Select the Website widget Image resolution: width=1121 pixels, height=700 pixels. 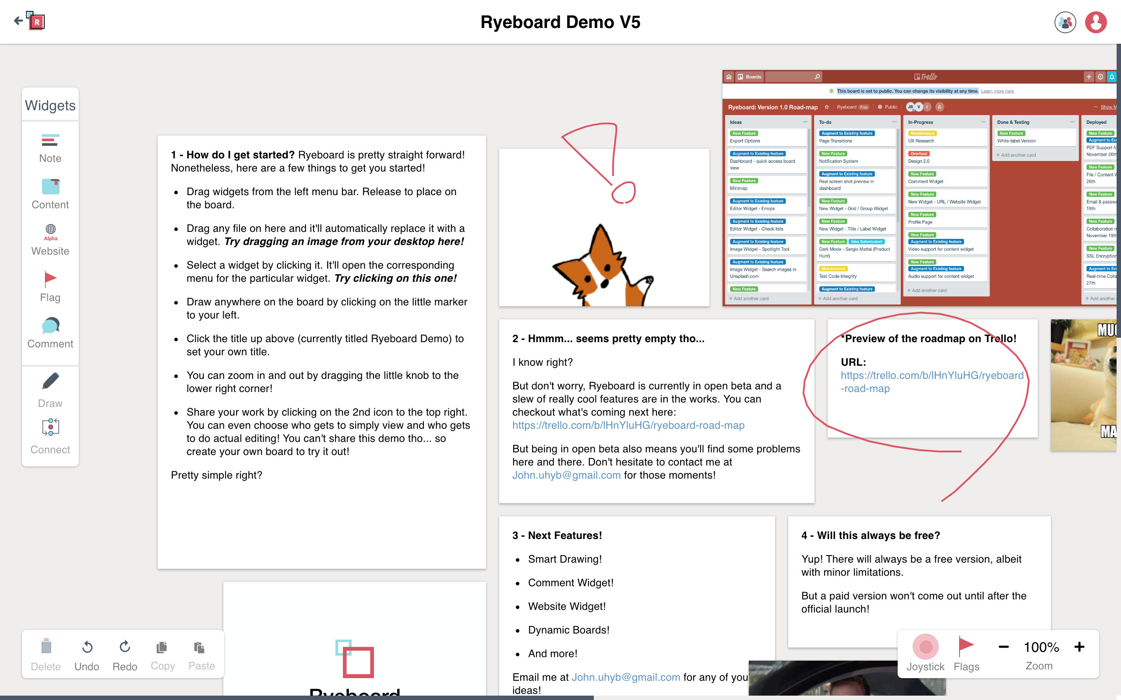tap(50, 240)
